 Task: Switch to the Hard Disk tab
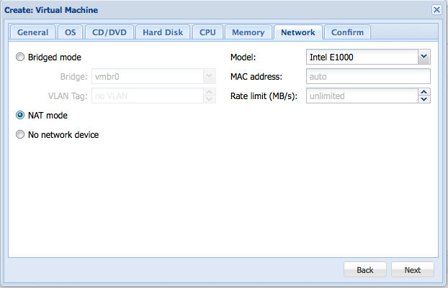click(x=163, y=32)
